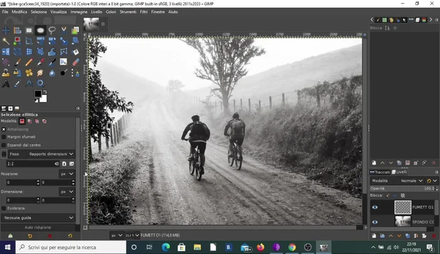Open the Filtri menu
The width and height of the screenshot is (440, 254).
tap(144, 12)
